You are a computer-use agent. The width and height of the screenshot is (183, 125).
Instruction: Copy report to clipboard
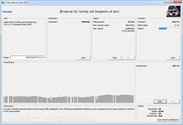coord(168,120)
